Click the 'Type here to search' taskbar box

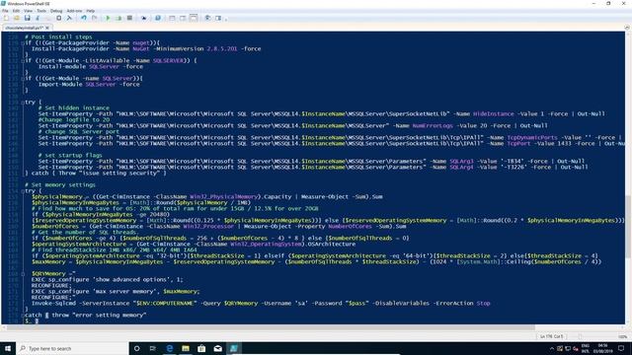point(72,348)
